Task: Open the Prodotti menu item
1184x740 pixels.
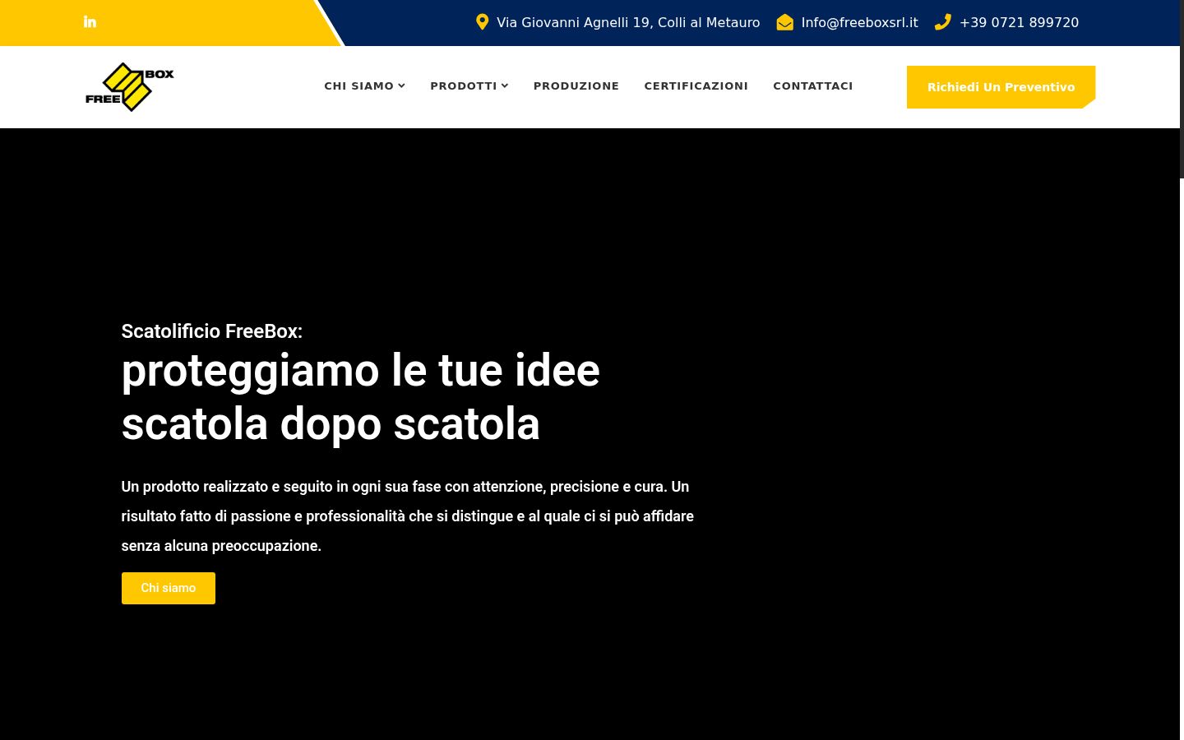Action: tap(464, 86)
